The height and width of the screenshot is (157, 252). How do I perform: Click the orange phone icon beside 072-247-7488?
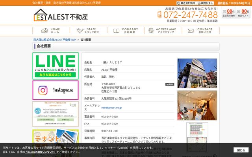pos(159,15)
